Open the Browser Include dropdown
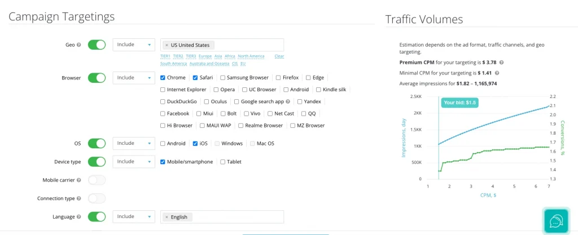578x235 pixels. pos(134,78)
